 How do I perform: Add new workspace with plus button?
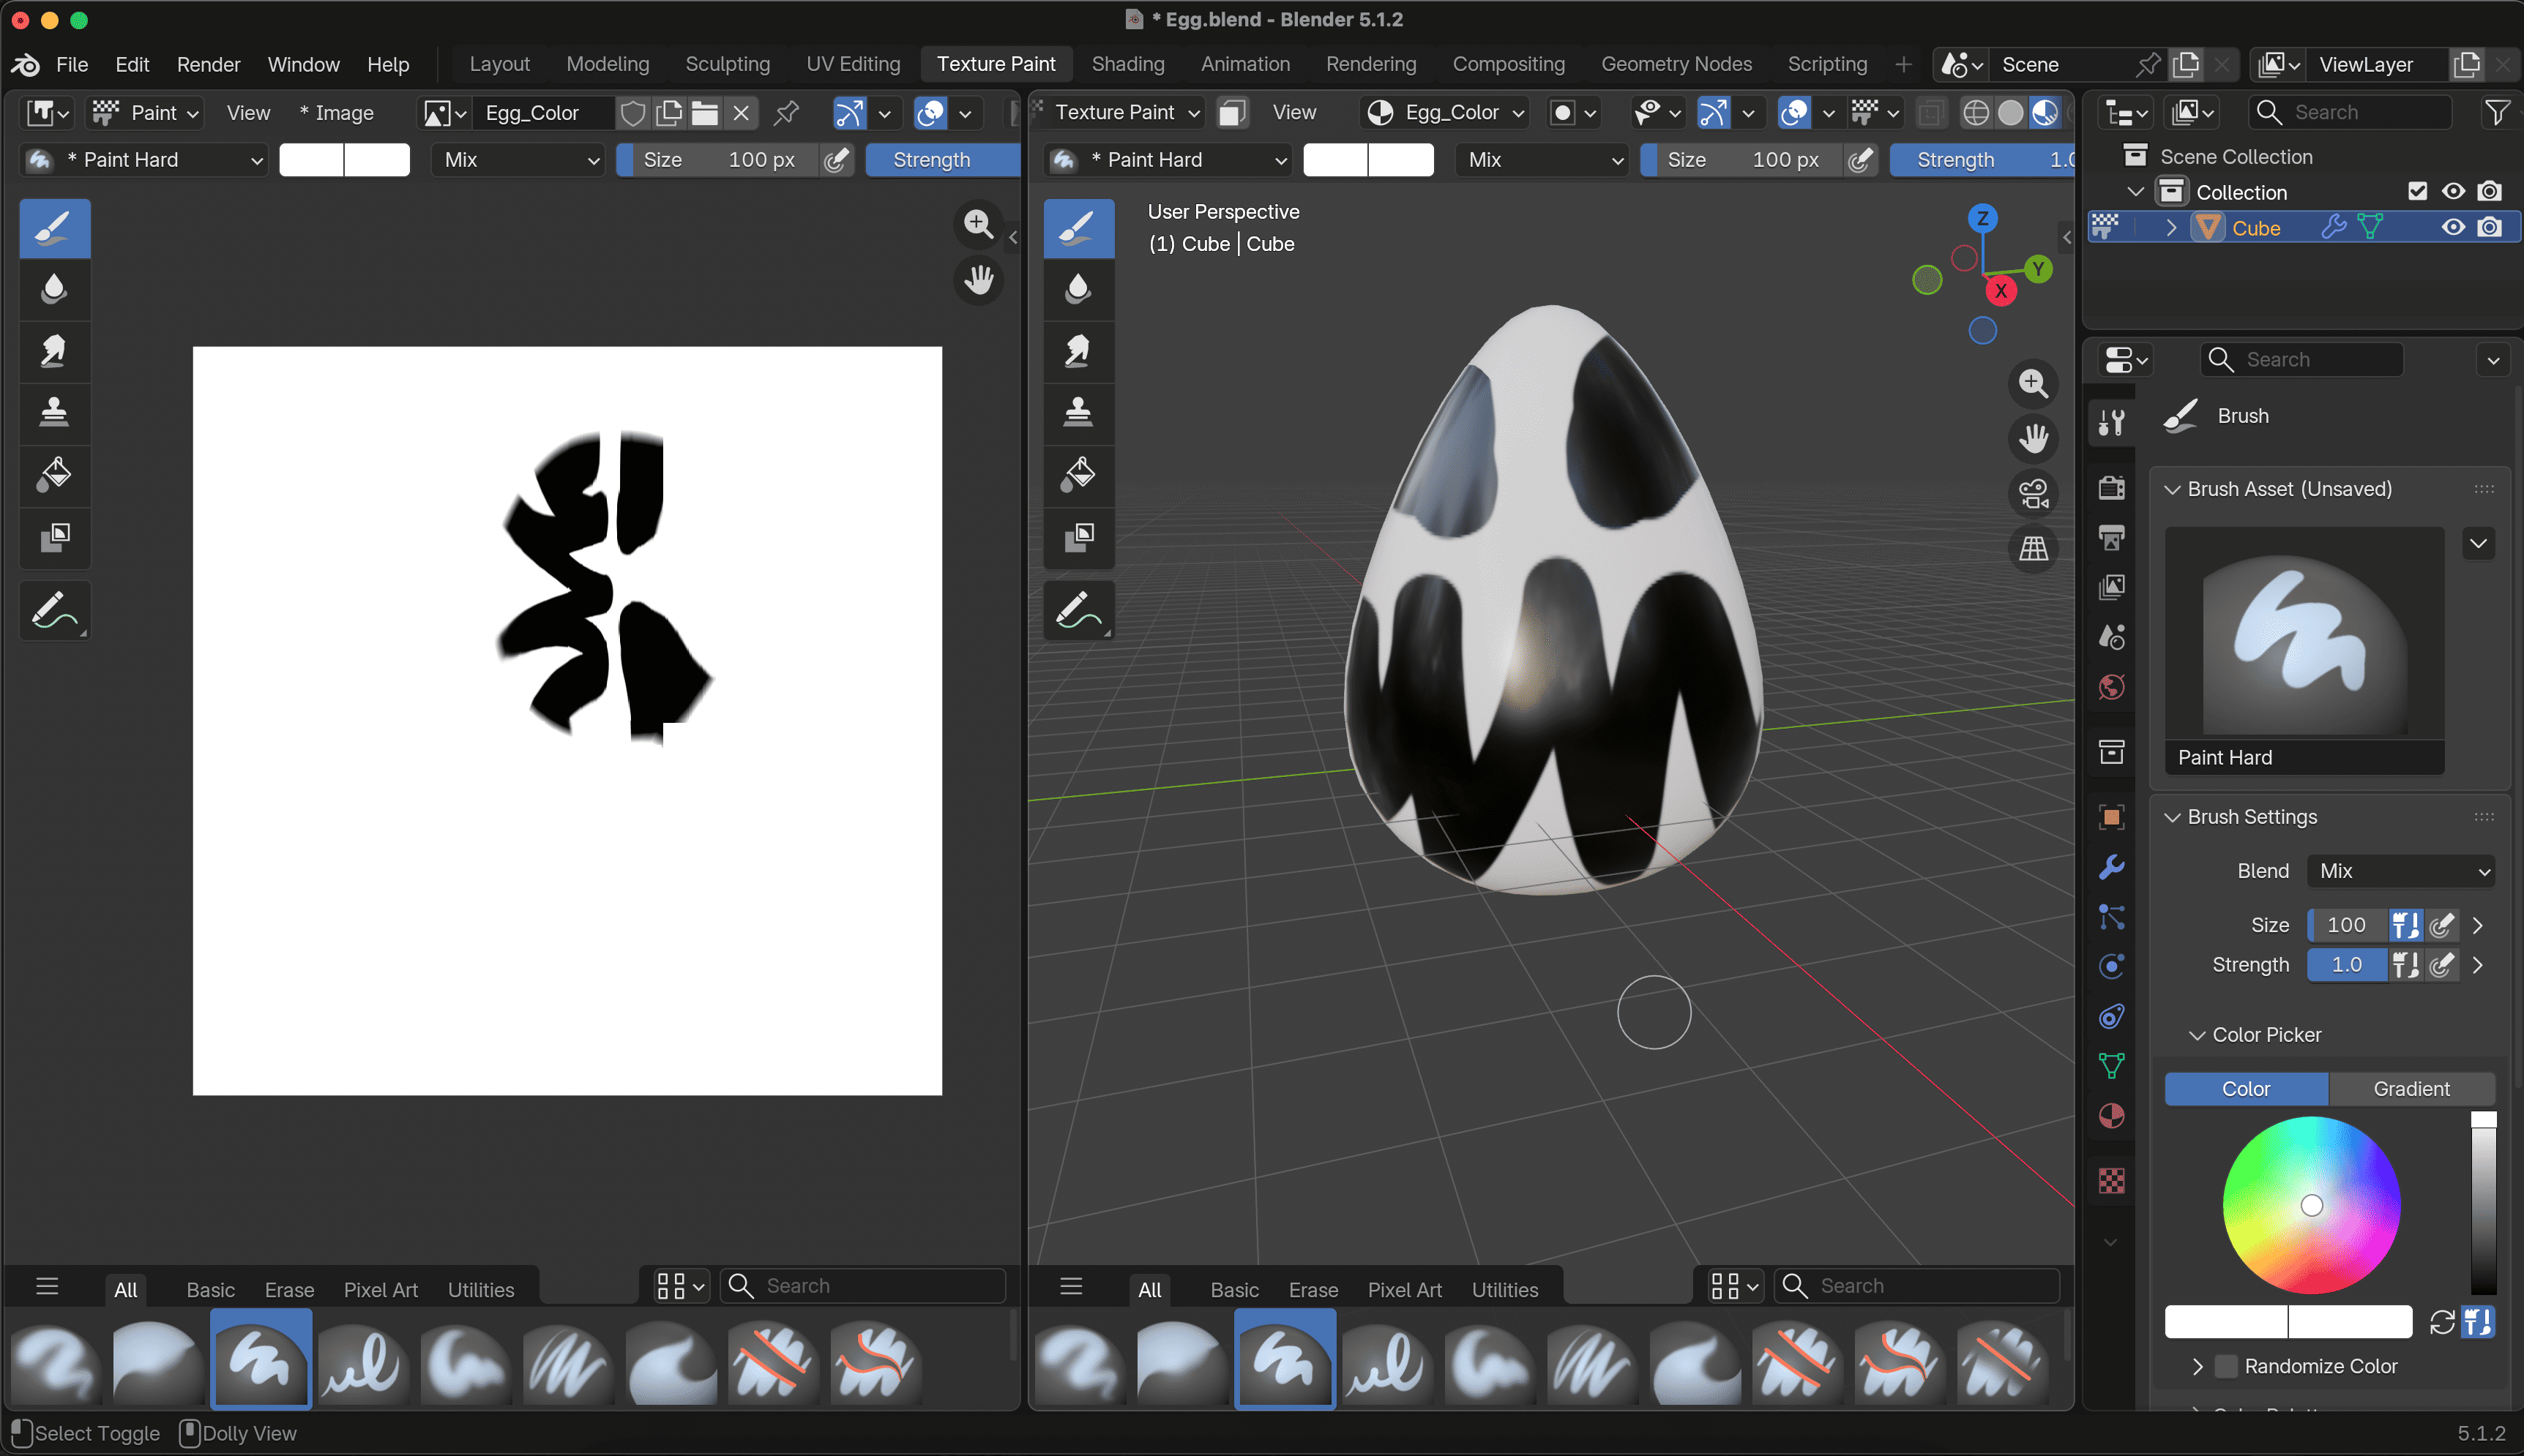pos(1903,64)
